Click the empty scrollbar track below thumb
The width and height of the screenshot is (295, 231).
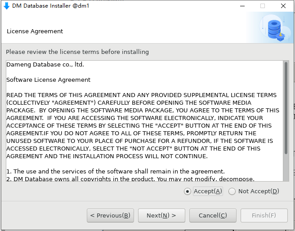(286, 168)
